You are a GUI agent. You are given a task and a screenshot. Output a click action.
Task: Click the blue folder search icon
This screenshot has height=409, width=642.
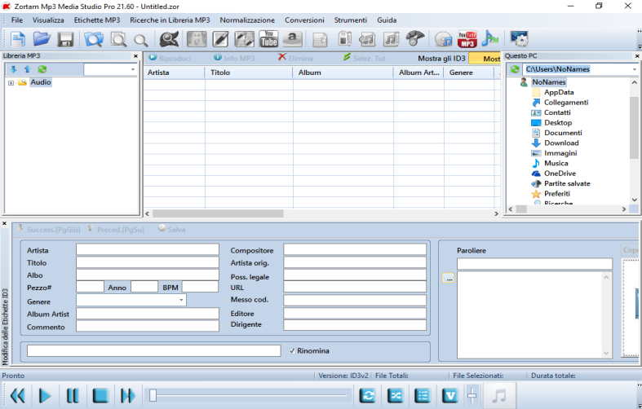point(94,39)
